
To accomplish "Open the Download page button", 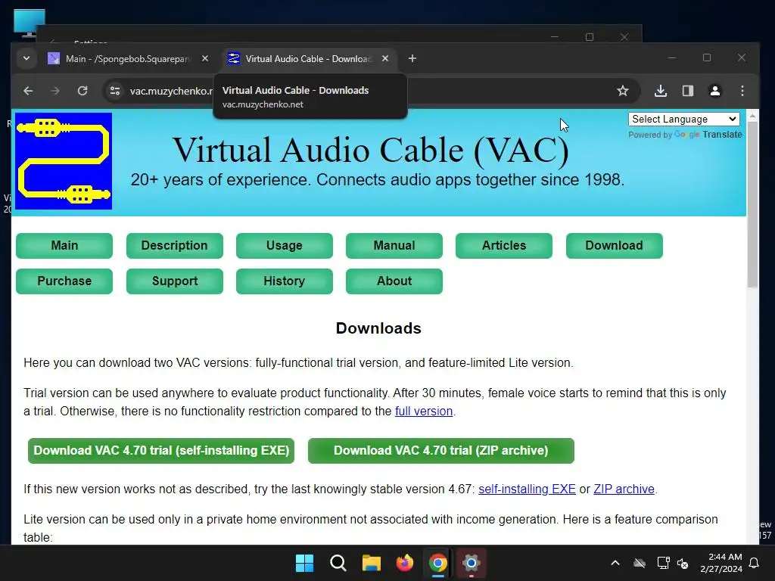I will tap(614, 246).
